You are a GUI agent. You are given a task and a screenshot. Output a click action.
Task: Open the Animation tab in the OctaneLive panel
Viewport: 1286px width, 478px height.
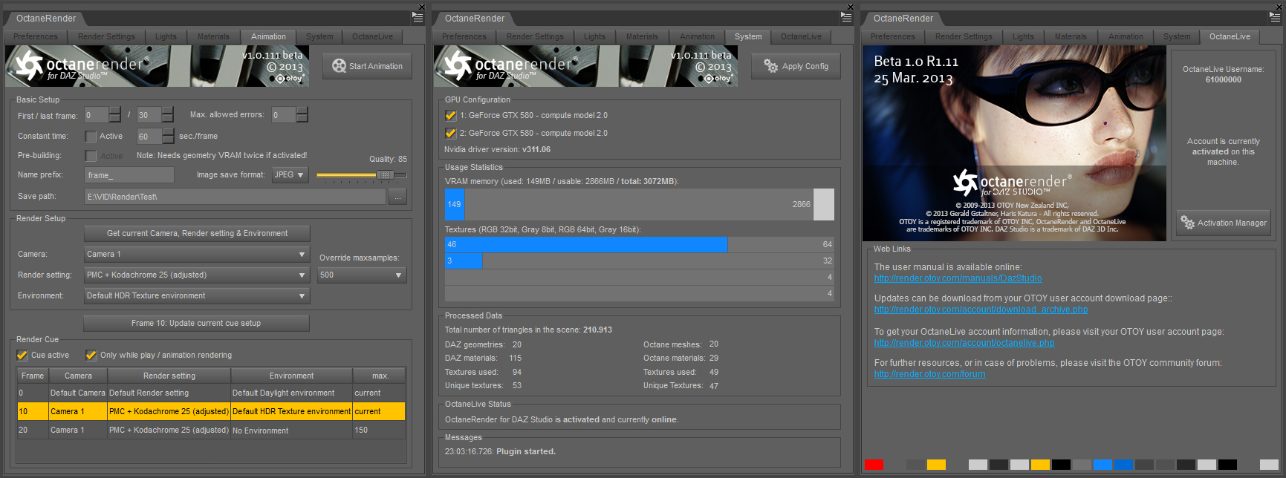[x=1126, y=36]
